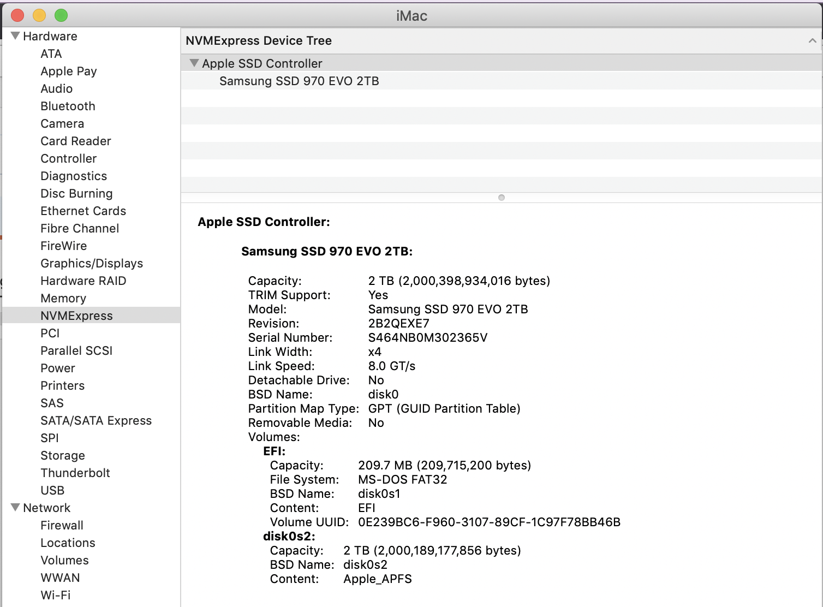
Task: Select Firewall under Network
Action: coord(62,525)
